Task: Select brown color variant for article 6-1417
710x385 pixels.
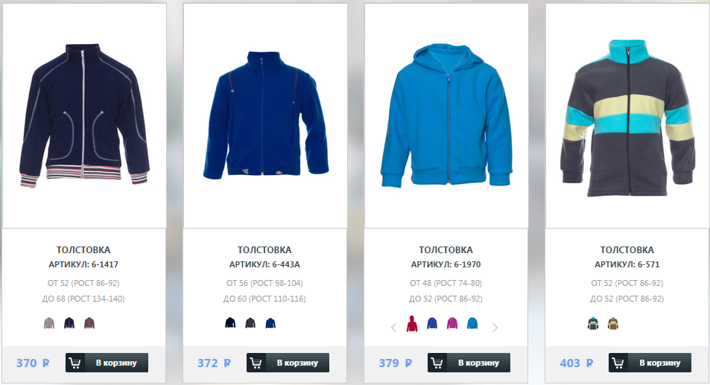Action: (x=89, y=323)
